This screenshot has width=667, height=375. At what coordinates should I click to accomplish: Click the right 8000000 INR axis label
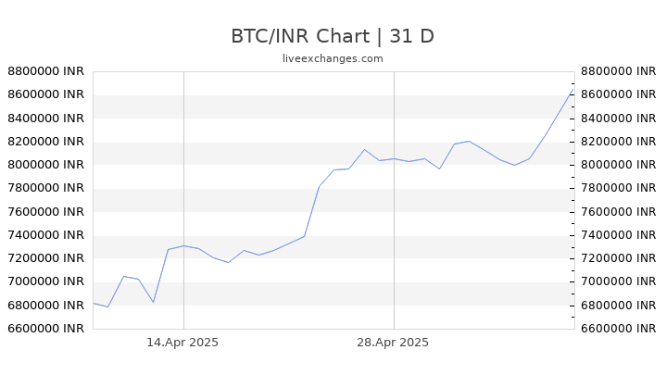pyautogui.click(x=619, y=165)
